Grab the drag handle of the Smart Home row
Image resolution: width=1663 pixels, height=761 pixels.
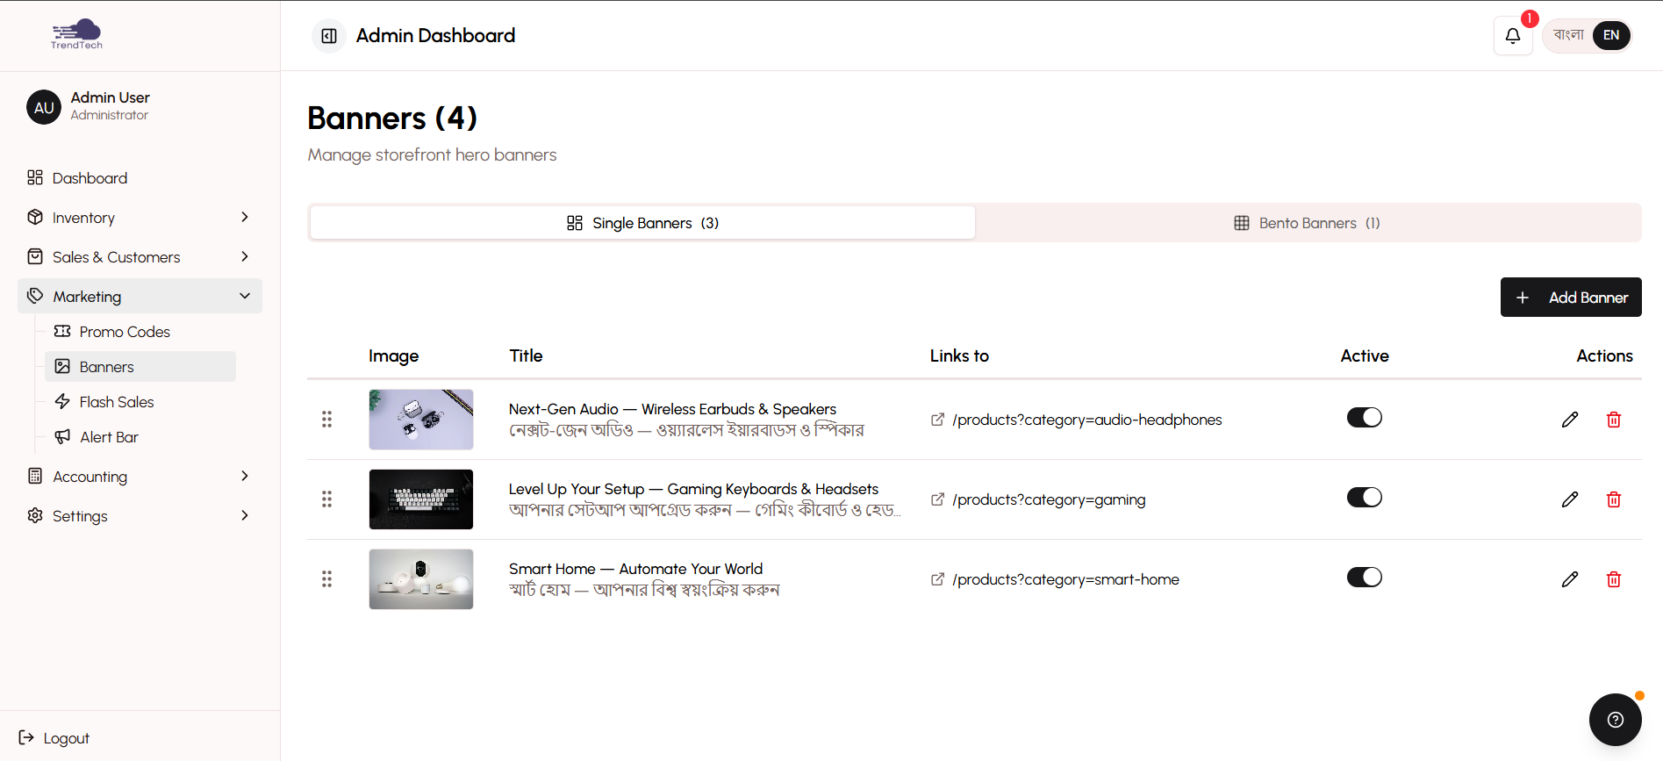326,579
